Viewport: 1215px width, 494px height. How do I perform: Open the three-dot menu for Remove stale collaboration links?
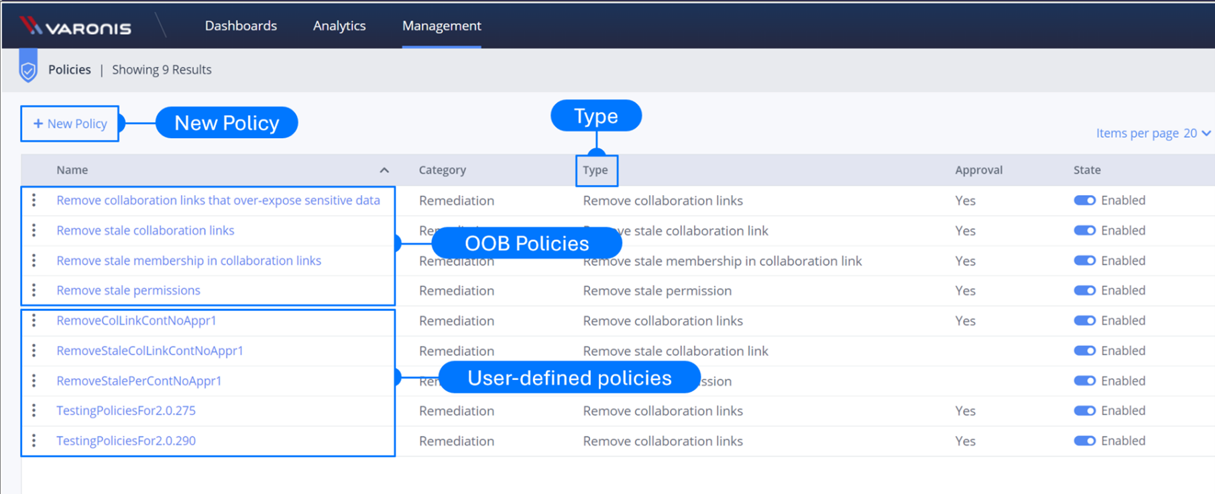click(x=34, y=231)
